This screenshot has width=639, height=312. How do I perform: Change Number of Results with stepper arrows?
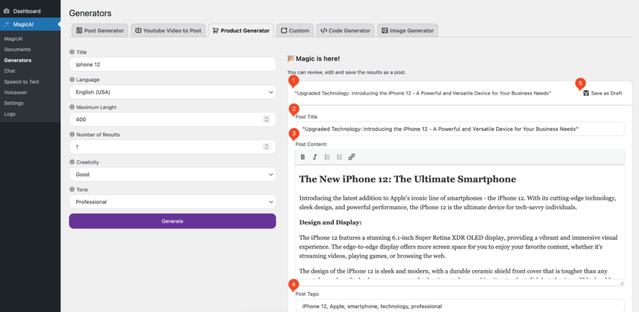[x=267, y=147]
